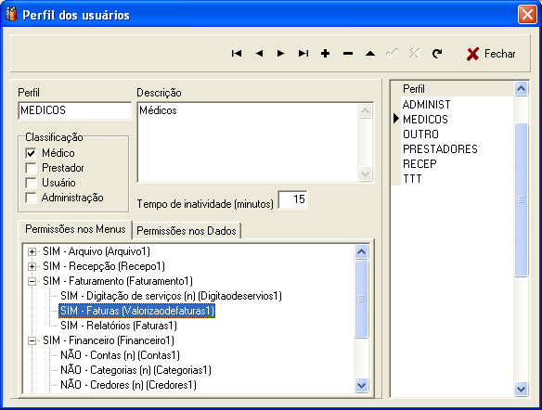542x410 pixels.
Task: Open the Permissões nos Menus tab
Action: click(75, 229)
